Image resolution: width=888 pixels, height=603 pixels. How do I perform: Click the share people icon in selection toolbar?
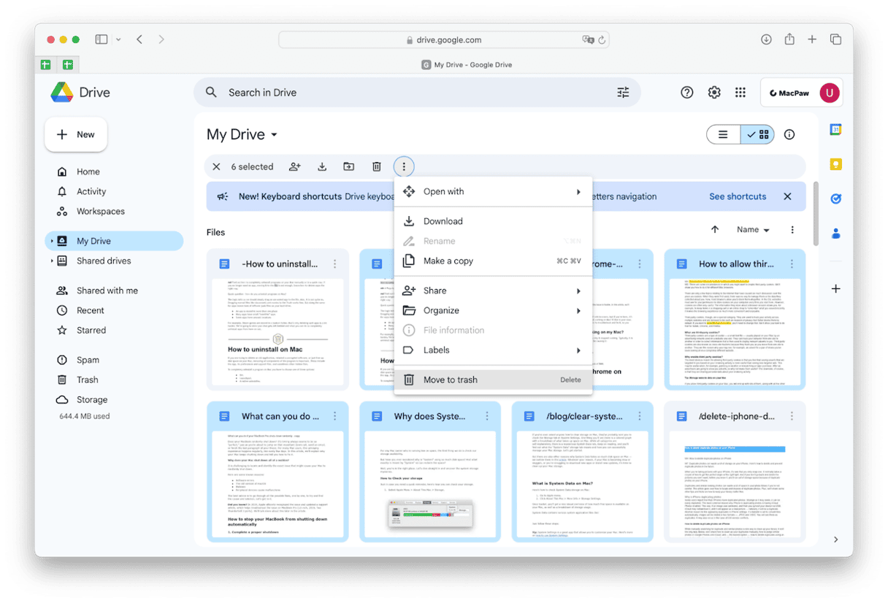click(294, 166)
